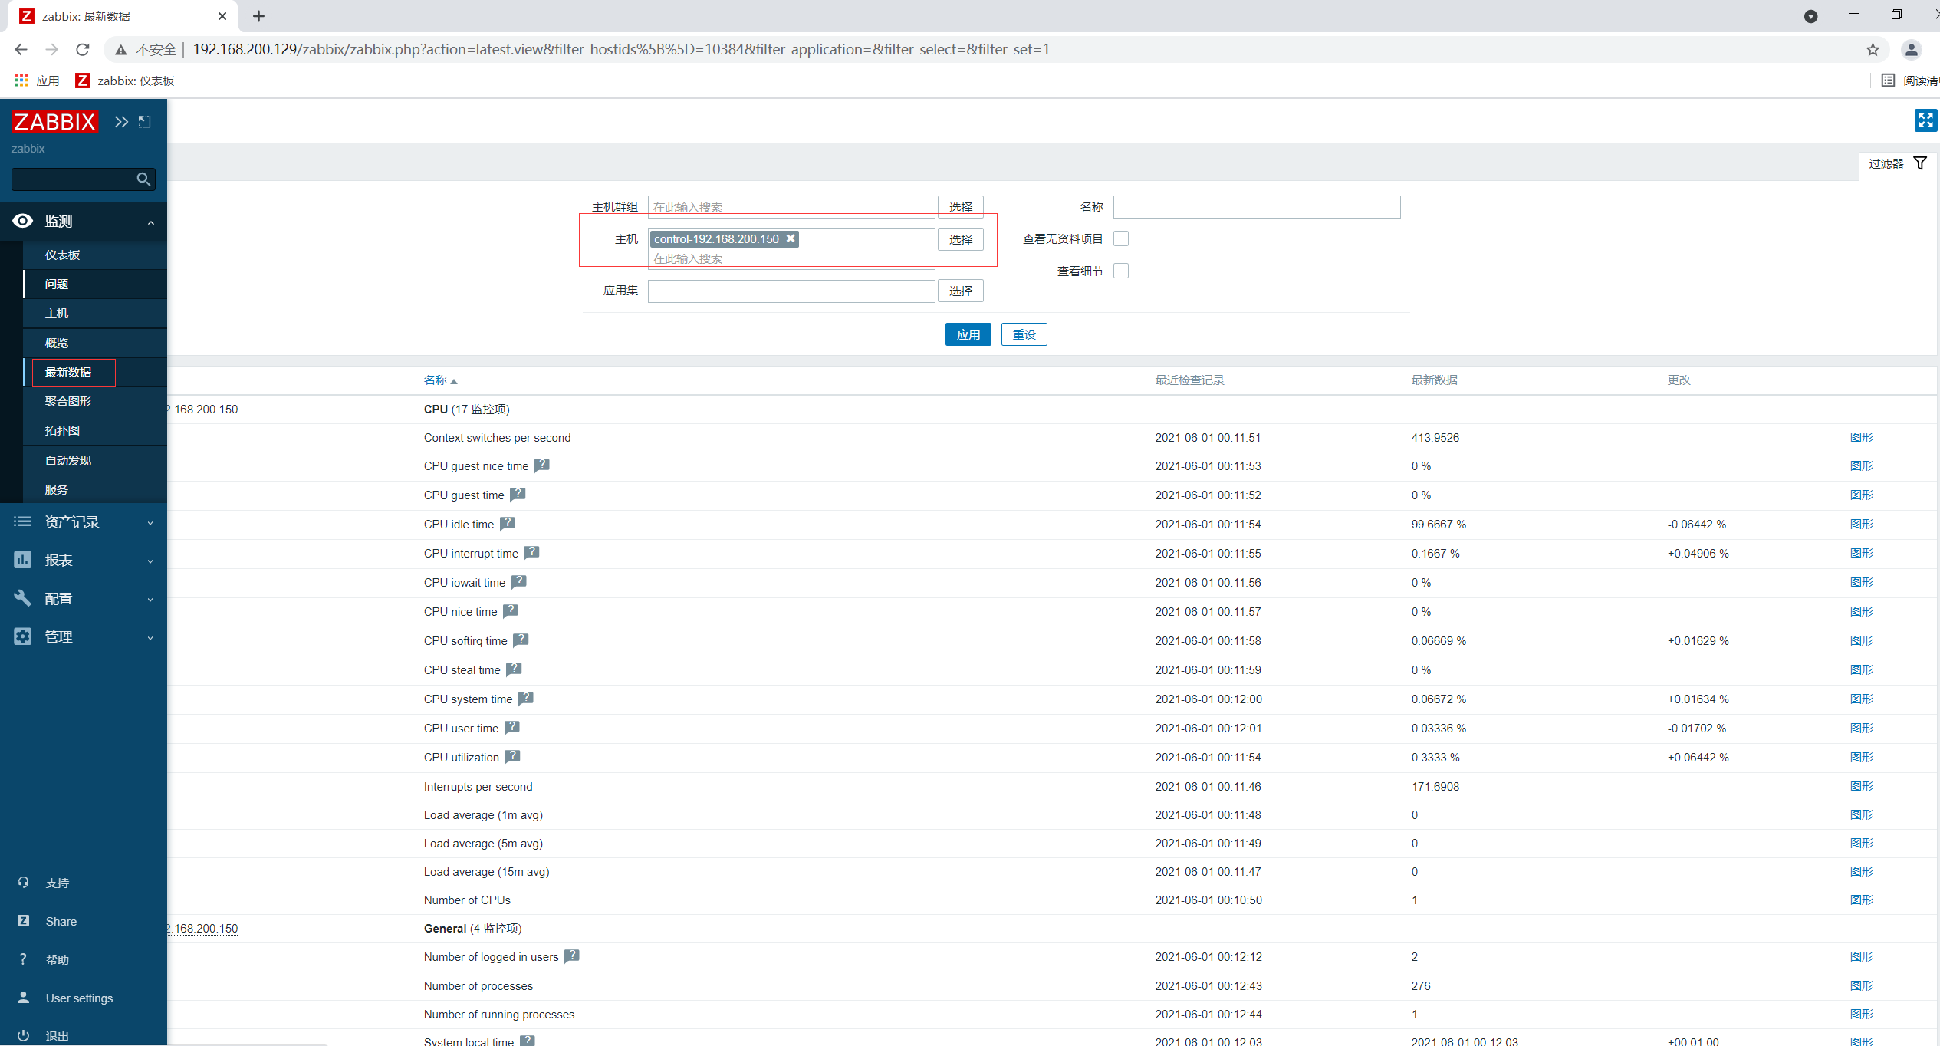Bookmark page with the star icon
This screenshot has height=1046, width=1940.
click(x=1873, y=50)
